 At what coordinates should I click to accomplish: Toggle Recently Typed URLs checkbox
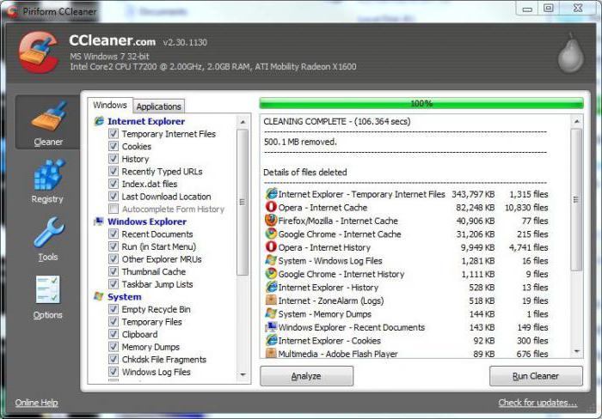pos(114,171)
